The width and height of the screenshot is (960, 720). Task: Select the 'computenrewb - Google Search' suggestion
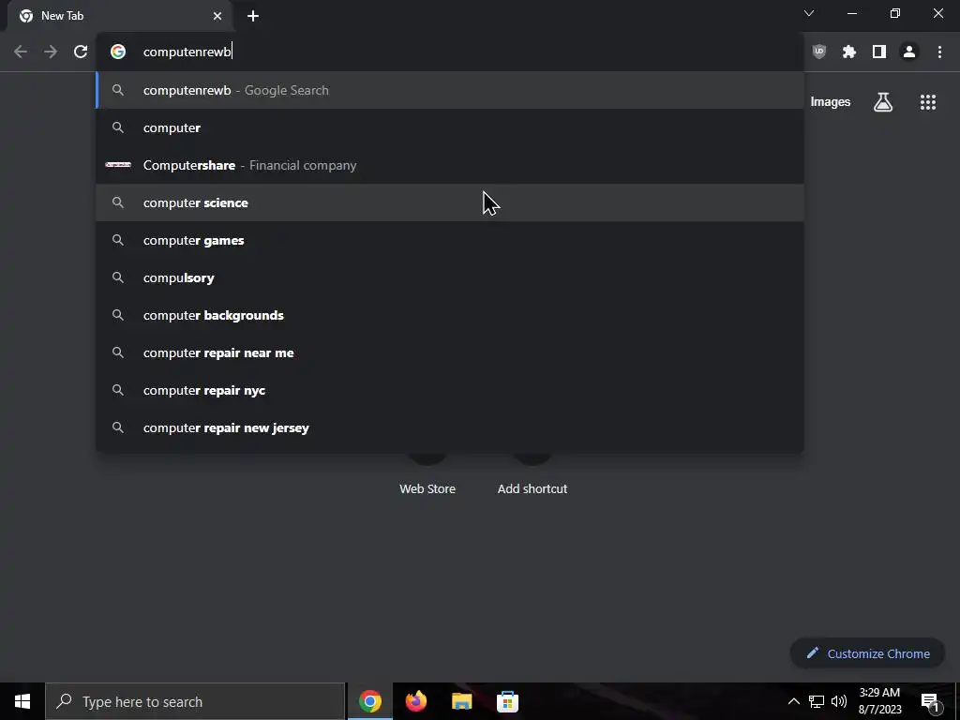pos(450,91)
